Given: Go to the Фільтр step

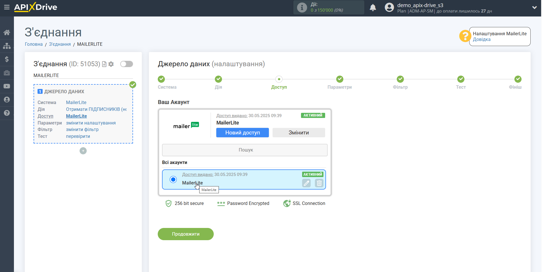Looking at the screenshot, I should [400, 79].
